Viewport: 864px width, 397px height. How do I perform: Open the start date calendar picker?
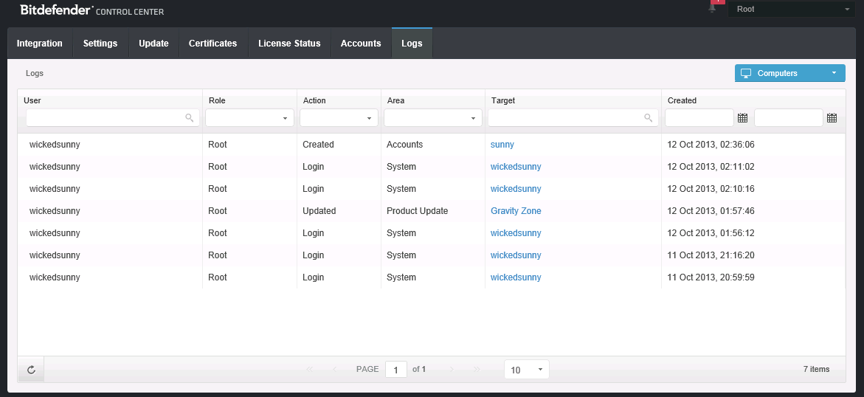[x=743, y=118]
